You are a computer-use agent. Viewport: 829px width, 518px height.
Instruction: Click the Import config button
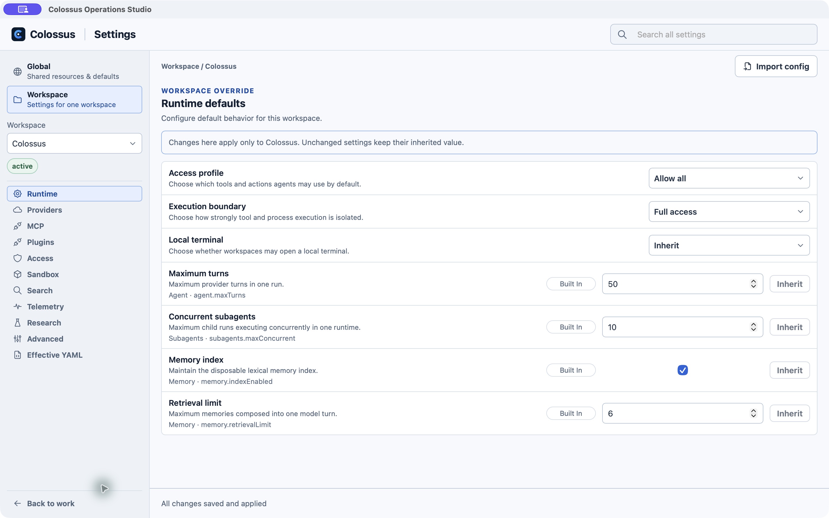tap(776, 66)
